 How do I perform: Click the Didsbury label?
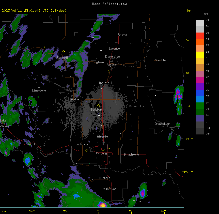97,110
